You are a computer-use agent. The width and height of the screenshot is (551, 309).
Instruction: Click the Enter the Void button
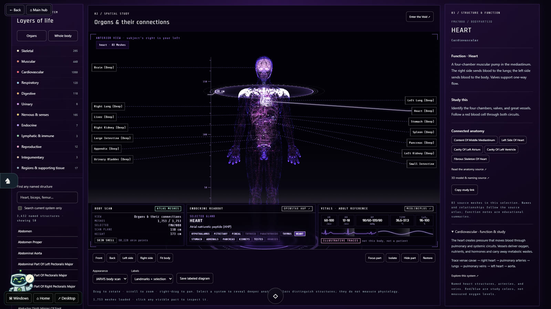(419, 17)
